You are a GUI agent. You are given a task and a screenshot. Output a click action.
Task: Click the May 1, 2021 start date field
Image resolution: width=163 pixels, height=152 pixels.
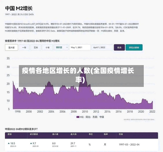[80, 48]
